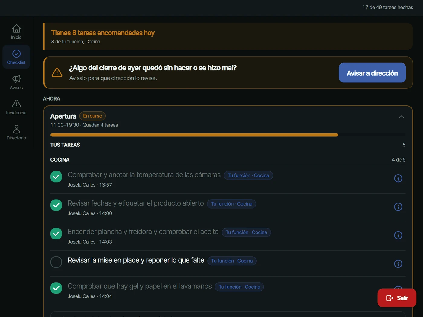The height and width of the screenshot is (317, 423).
Task: Uncheck Revisar fechas y etiquetar task
Action: click(x=56, y=205)
